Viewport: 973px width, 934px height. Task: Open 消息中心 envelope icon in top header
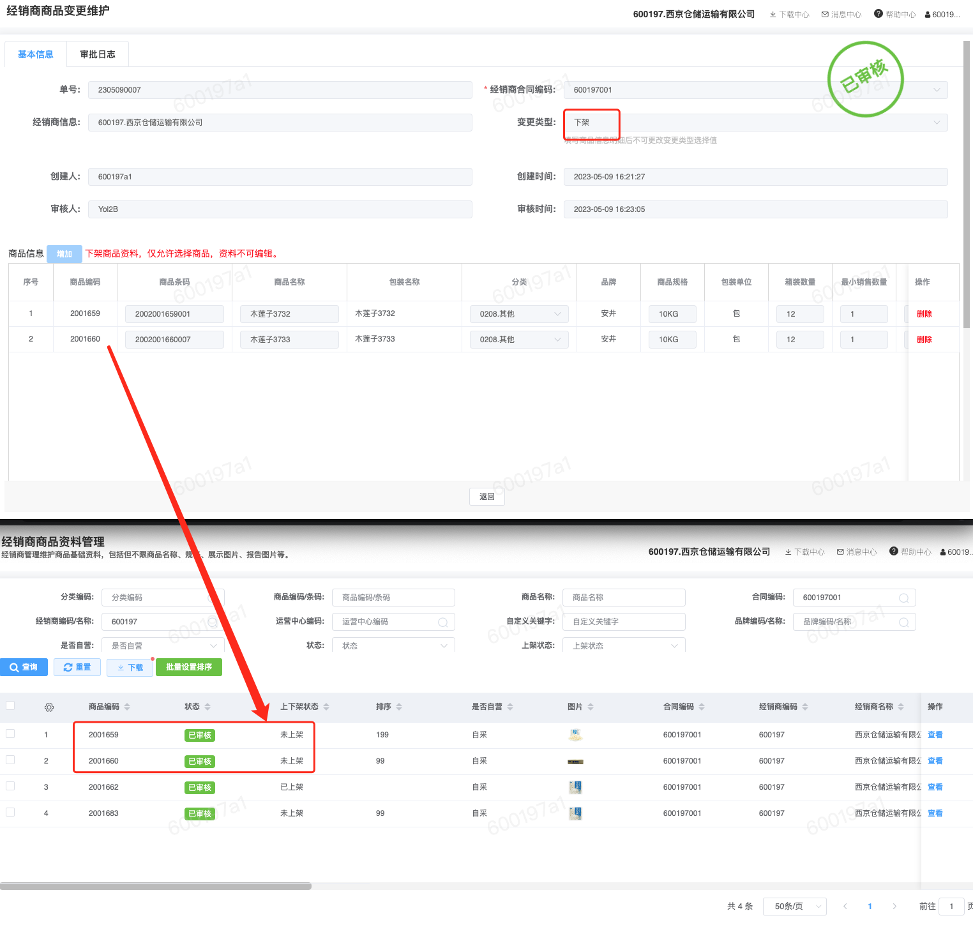[825, 15]
